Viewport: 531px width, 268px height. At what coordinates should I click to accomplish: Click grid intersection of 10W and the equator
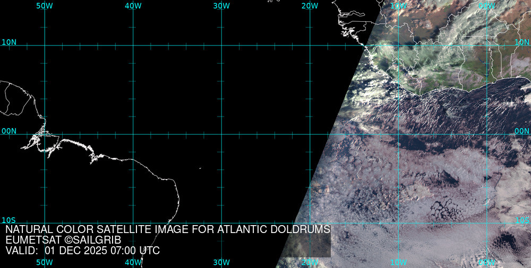(399, 134)
